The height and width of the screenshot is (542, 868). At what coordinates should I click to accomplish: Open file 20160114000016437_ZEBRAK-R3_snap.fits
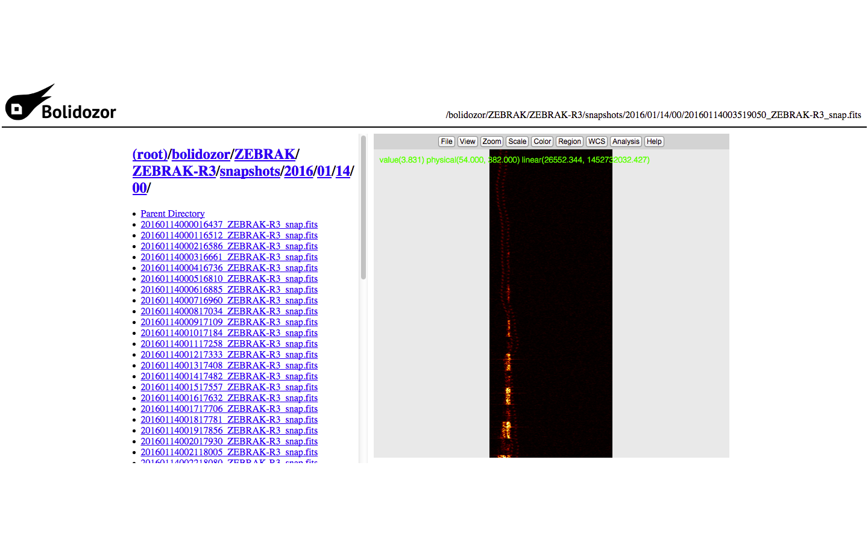[x=229, y=225]
